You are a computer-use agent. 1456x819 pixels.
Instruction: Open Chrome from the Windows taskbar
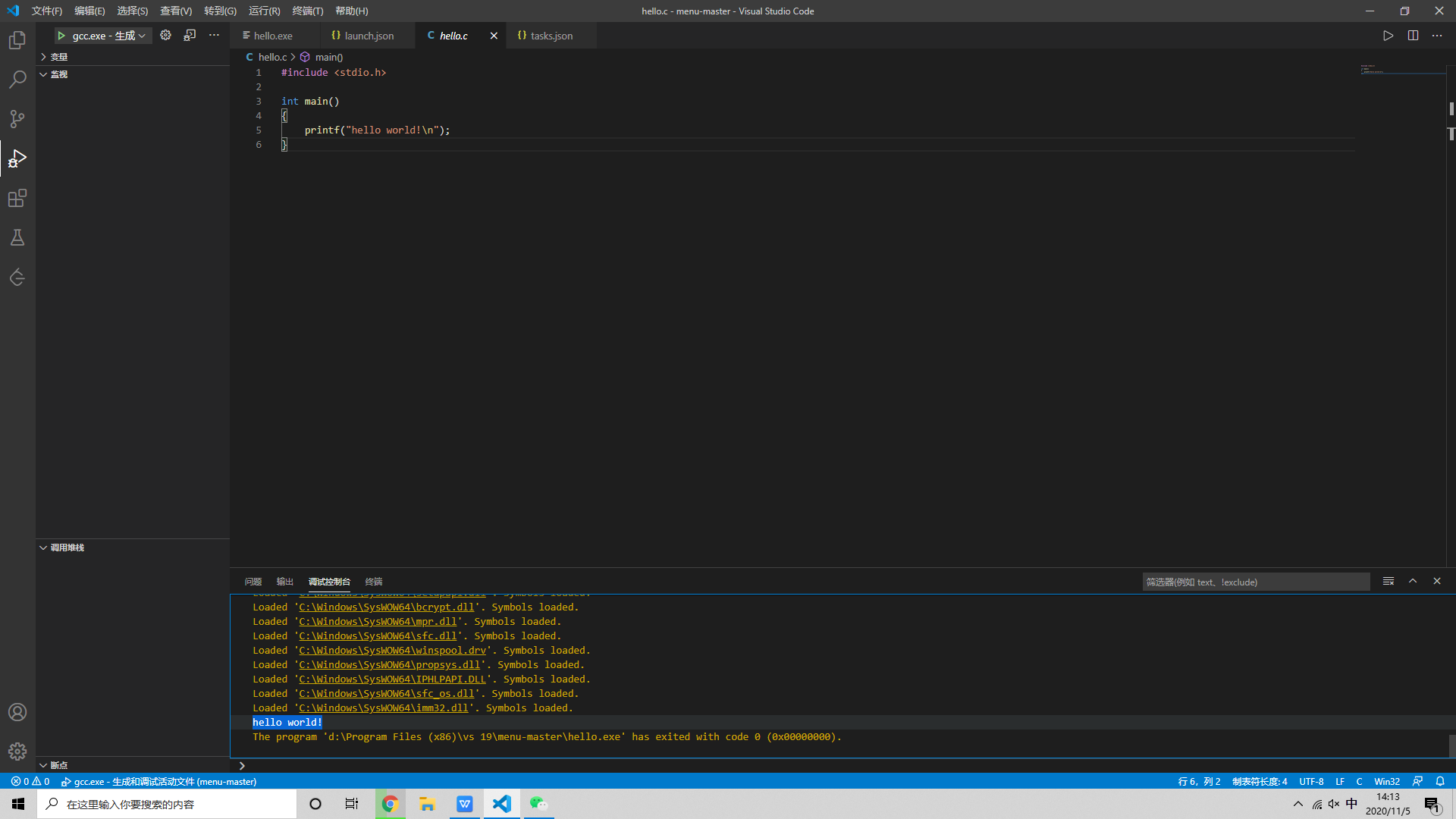pyautogui.click(x=390, y=804)
